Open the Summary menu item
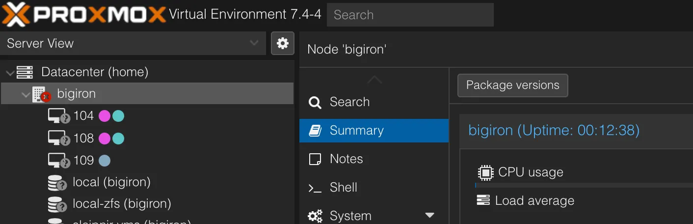This screenshot has width=693, height=224. [356, 131]
